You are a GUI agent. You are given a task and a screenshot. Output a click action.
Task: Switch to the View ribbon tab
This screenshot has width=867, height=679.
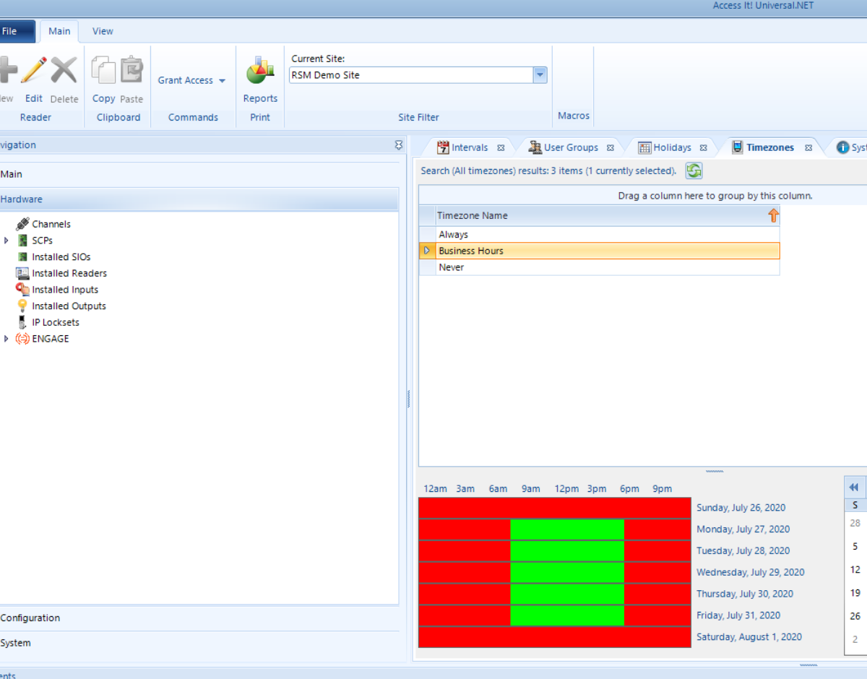click(103, 31)
